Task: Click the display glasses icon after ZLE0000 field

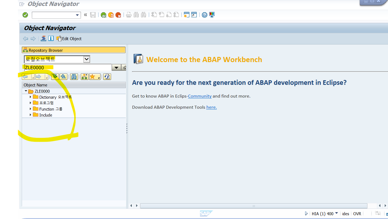Action: pos(124,68)
